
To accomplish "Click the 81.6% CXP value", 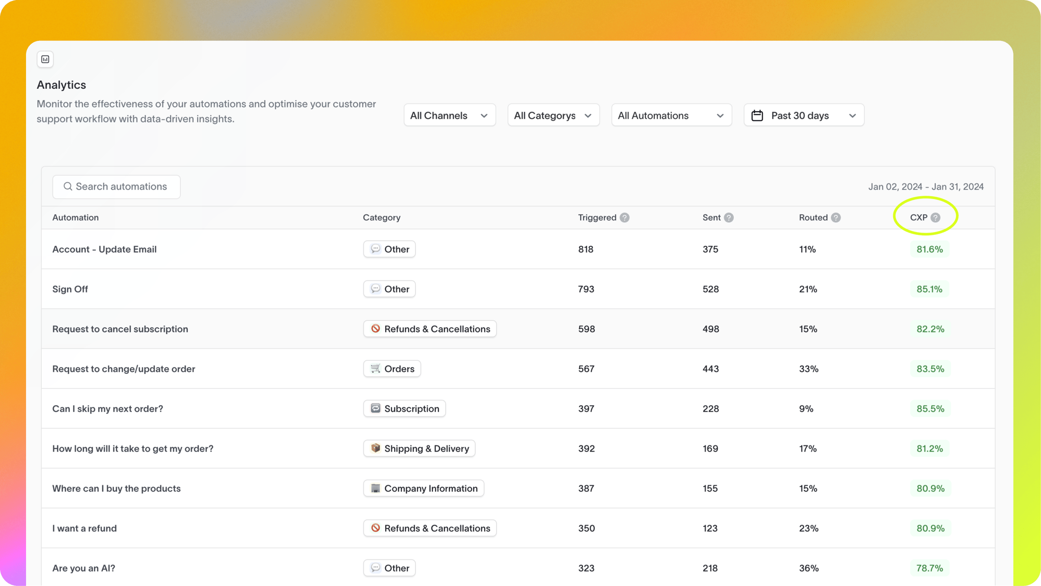I will [929, 249].
